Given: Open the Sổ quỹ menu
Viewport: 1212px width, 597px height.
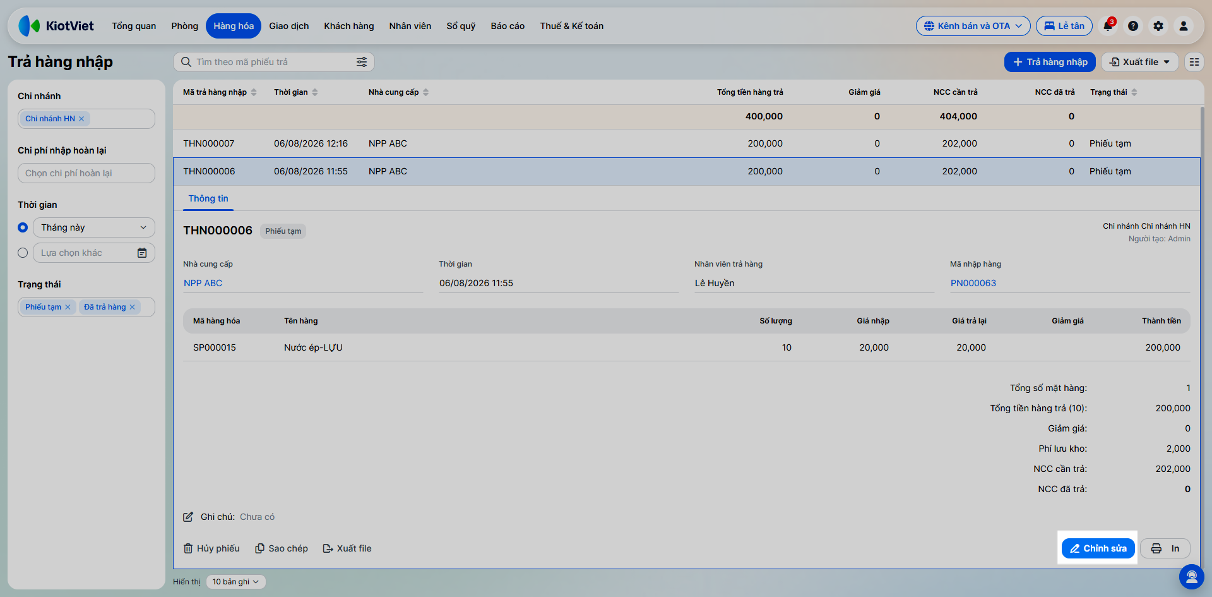Looking at the screenshot, I should [x=461, y=26].
